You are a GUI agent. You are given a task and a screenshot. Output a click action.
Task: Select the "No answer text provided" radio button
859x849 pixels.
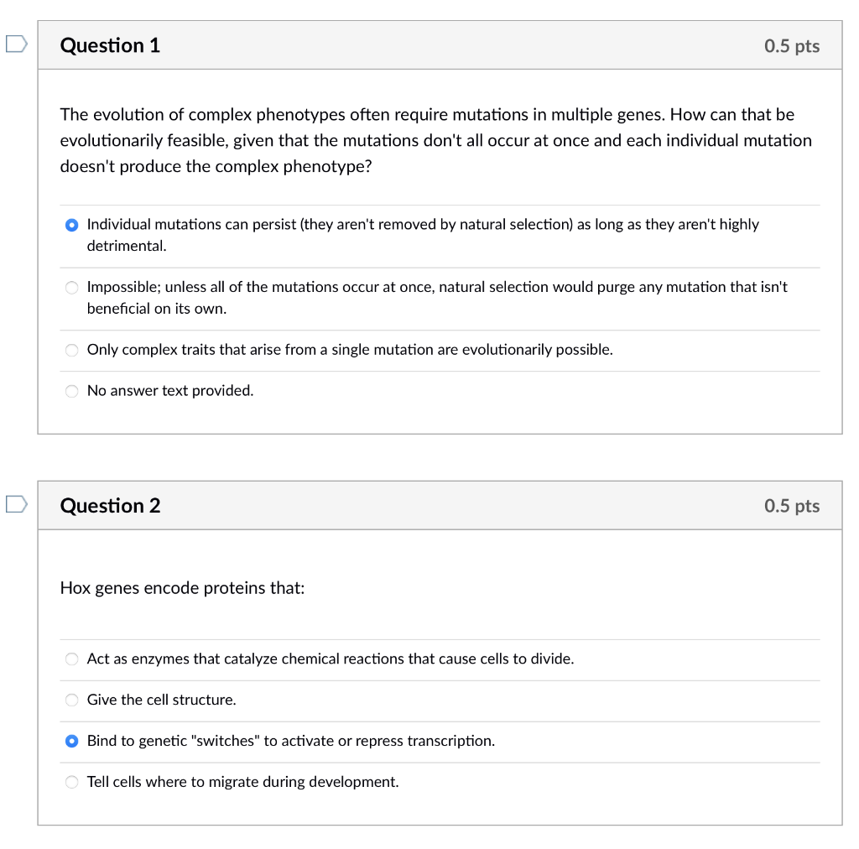(72, 391)
